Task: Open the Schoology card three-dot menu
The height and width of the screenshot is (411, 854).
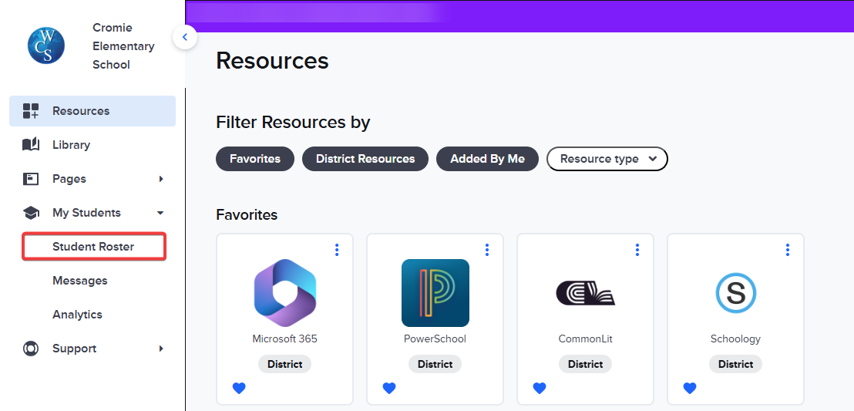Action: tap(788, 250)
